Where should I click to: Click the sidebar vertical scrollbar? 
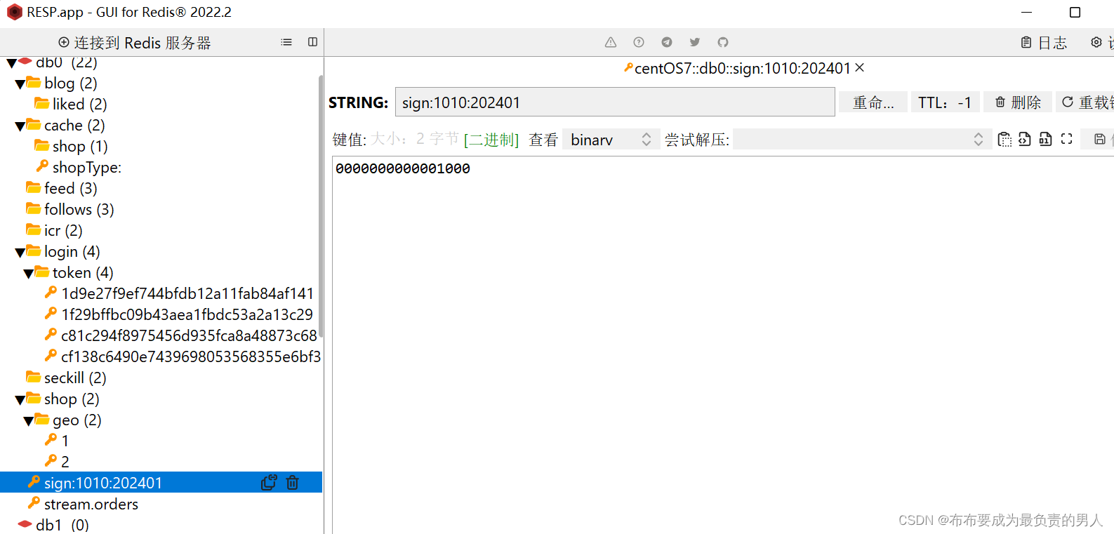point(321,208)
